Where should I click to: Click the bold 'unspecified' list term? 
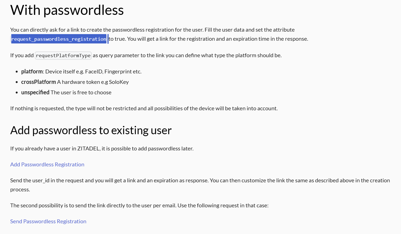[35, 92]
